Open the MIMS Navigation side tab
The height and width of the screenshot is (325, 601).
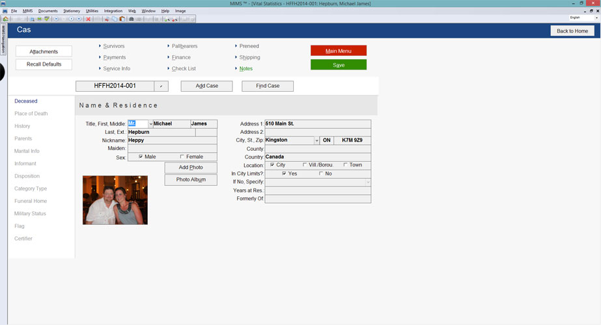(x=3, y=40)
